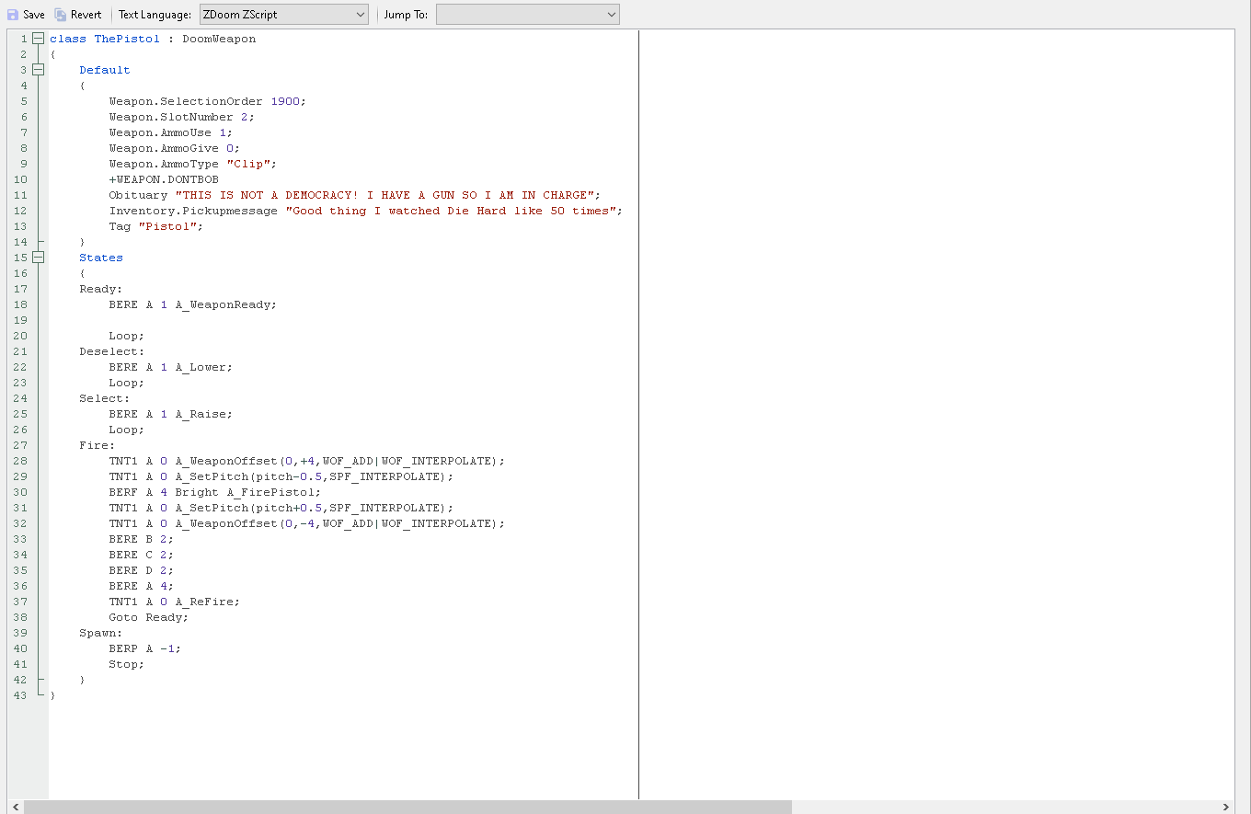Click the right scroll arrow
This screenshot has width=1251, height=814.
pyautogui.click(x=1227, y=807)
